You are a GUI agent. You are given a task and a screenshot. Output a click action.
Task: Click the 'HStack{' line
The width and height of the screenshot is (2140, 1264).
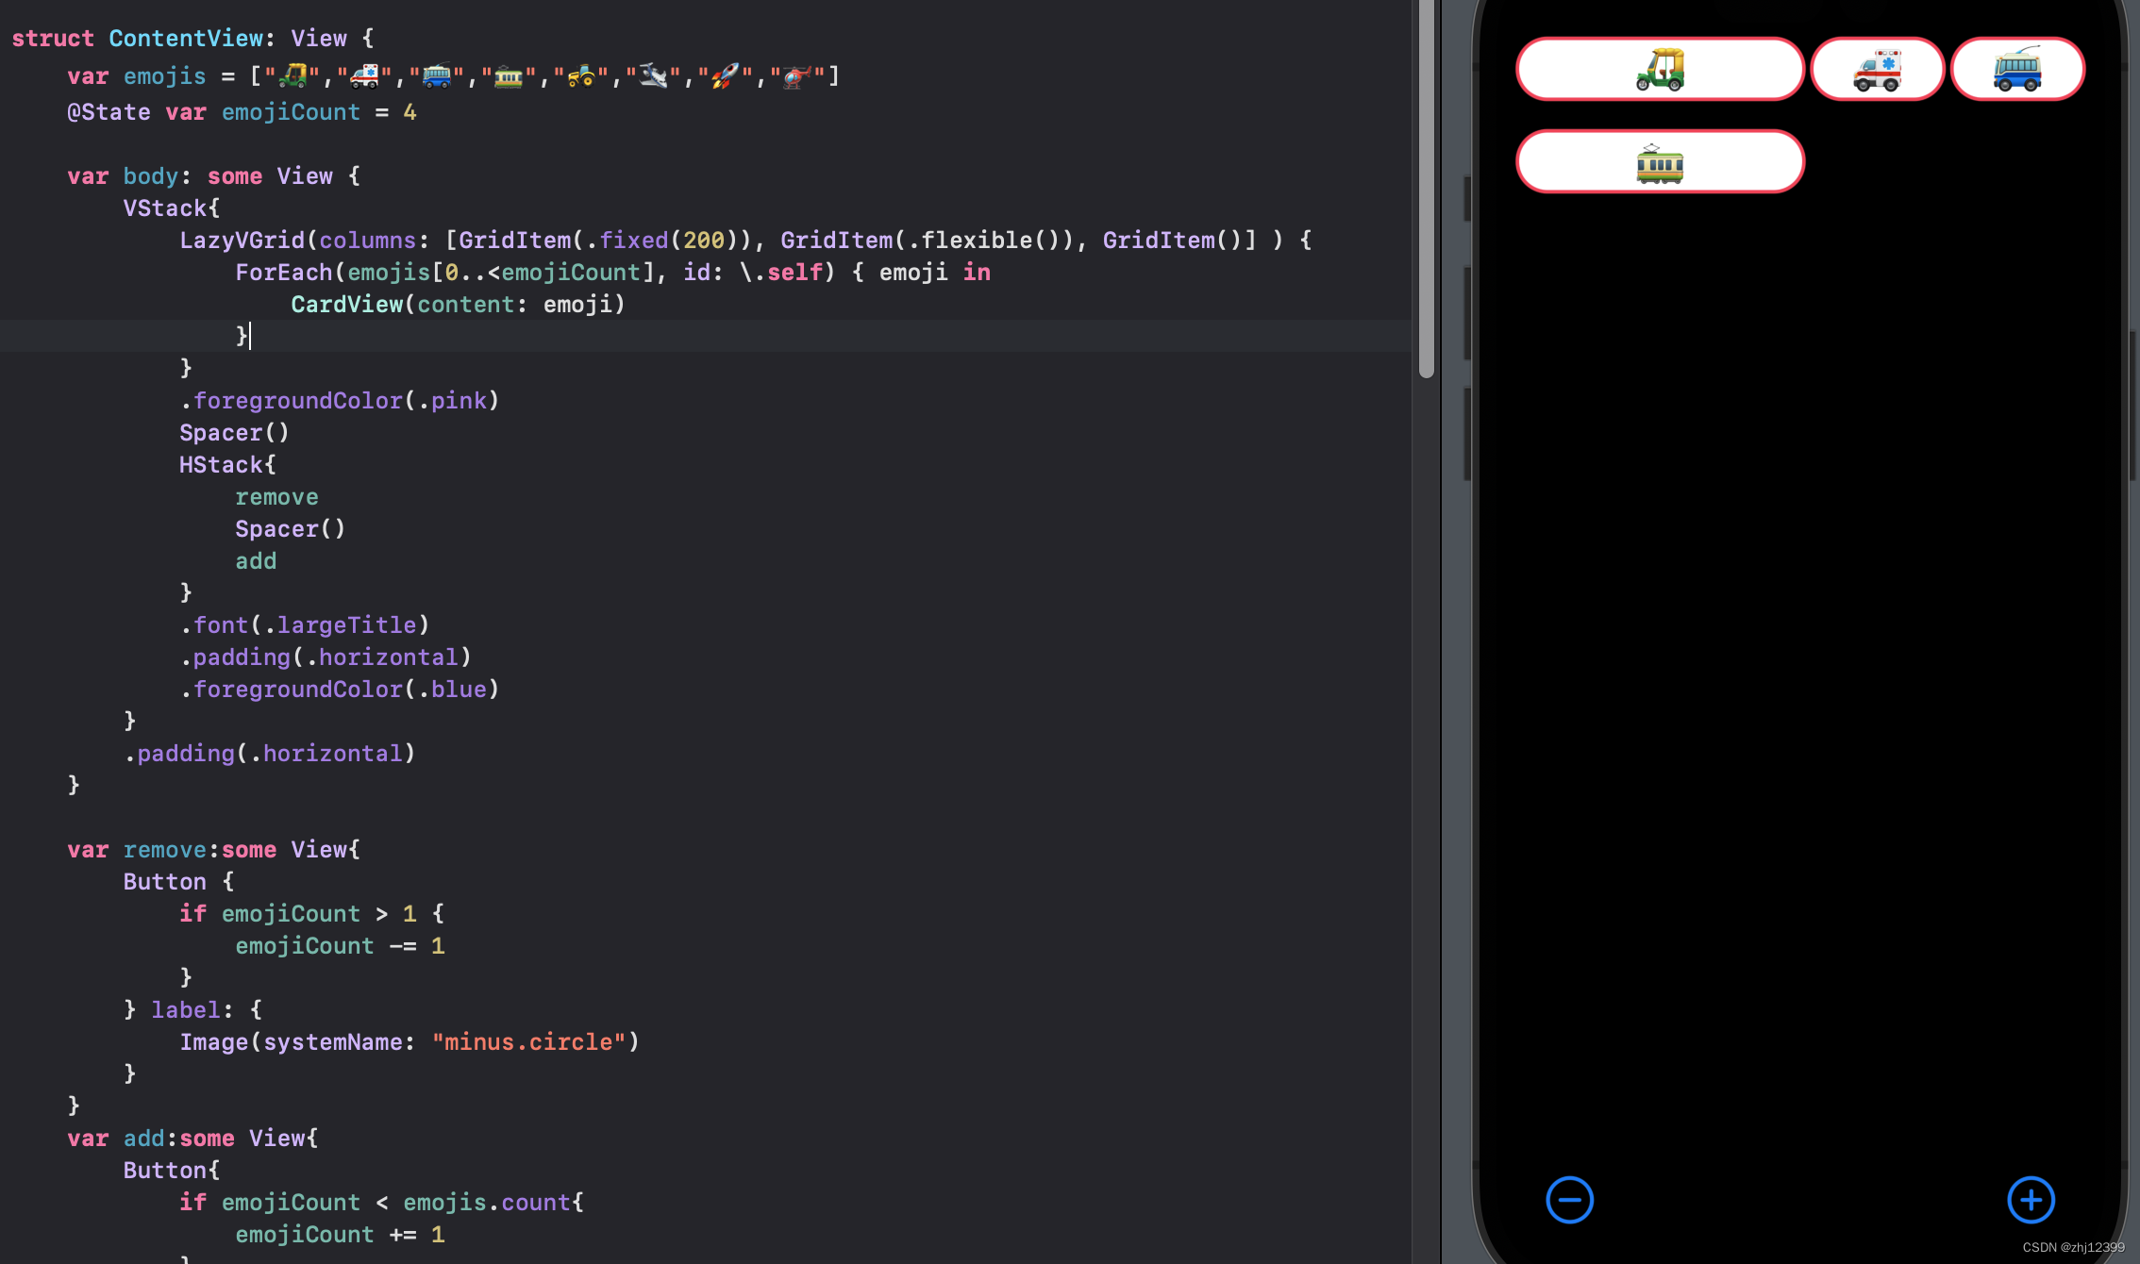(227, 465)
